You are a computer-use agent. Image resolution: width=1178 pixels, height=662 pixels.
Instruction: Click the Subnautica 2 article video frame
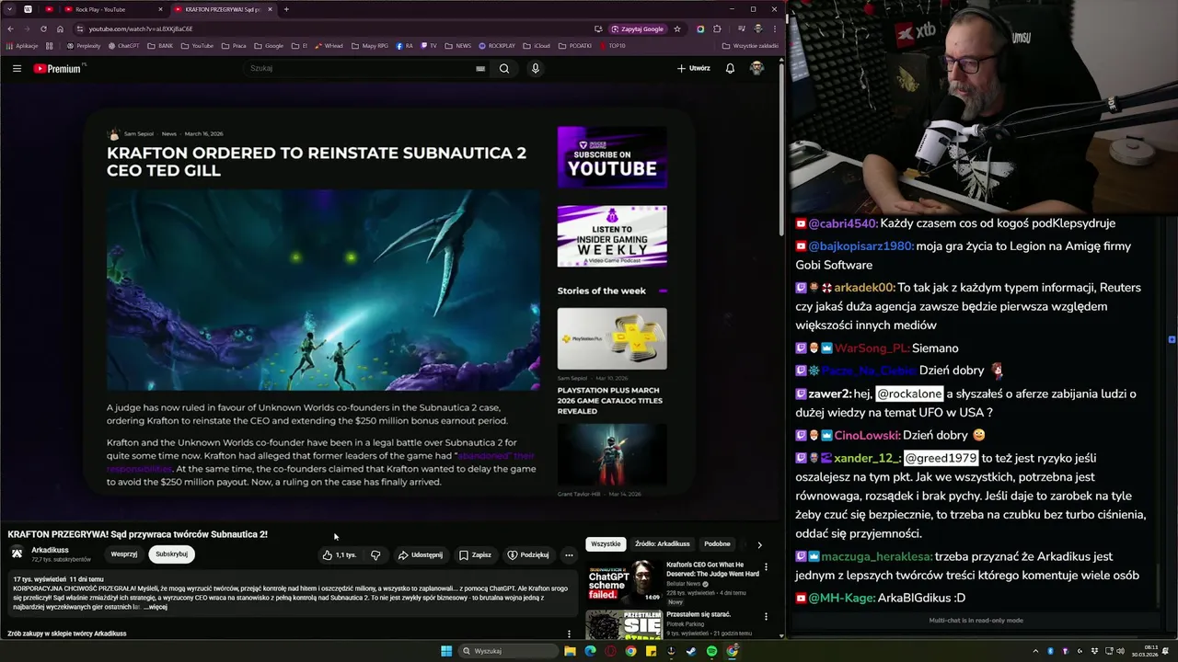388,303
